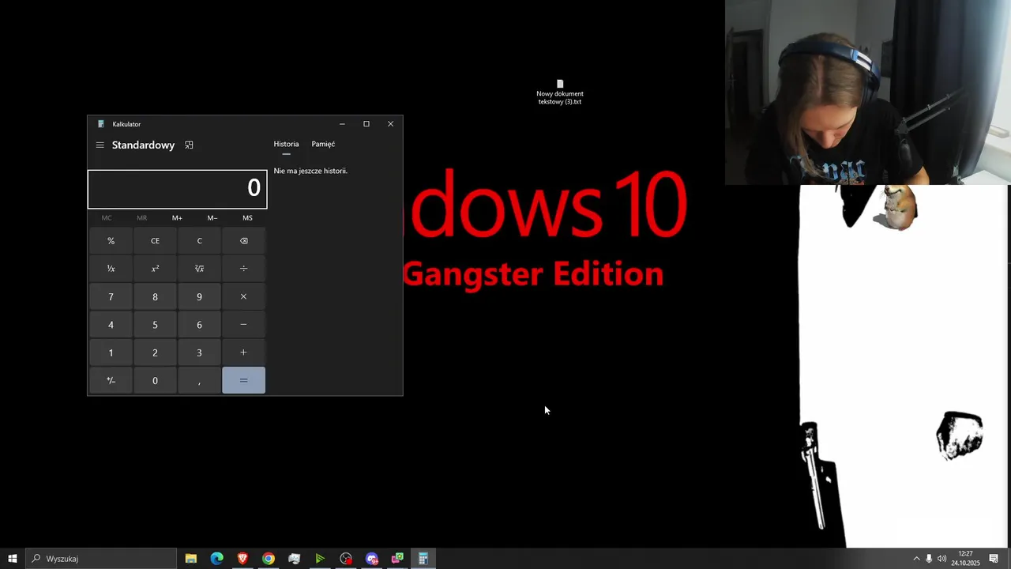The width and height of the screenshot is (1011, 569).
Task: Maximize the Kalkulator window
Action: pos(366,124)
